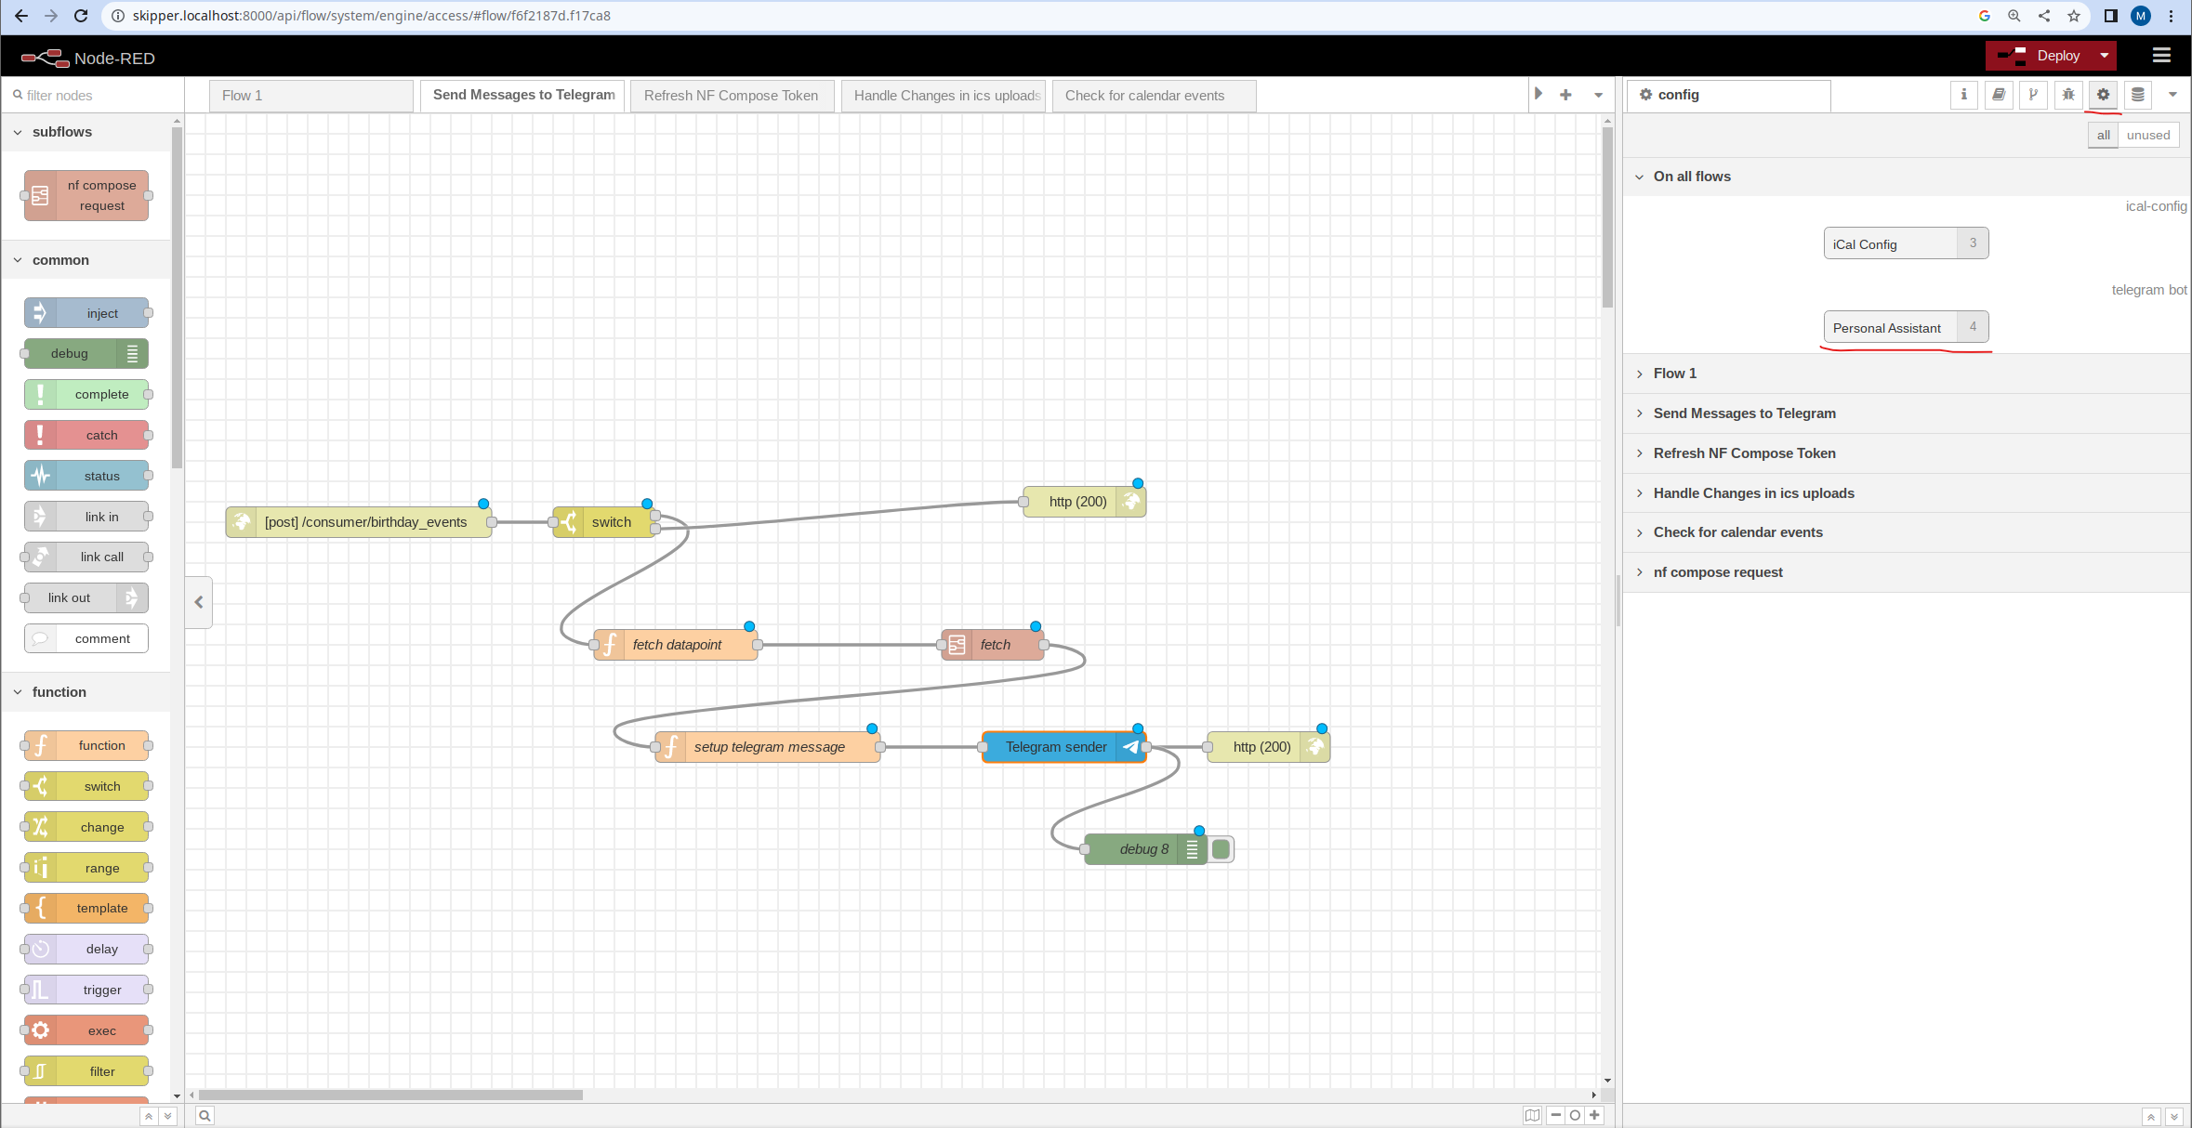Switch to Refresh NF Compose Token tab
The image size is (2192, 1128).
(731, 96)
